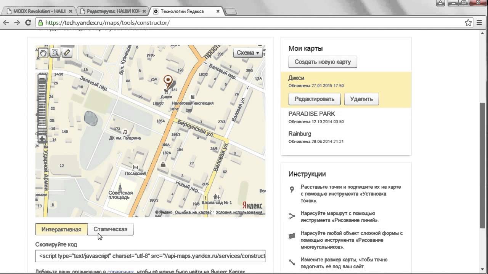Click the Яндекс logo on the map

click(x=252, y=205)
